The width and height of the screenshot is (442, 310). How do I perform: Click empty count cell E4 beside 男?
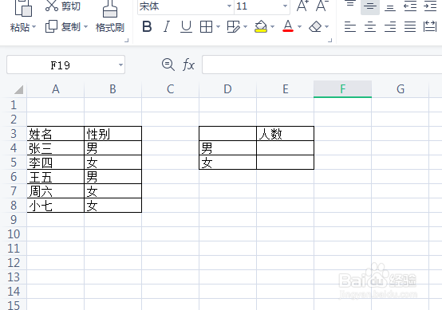[x=285, y=147]
